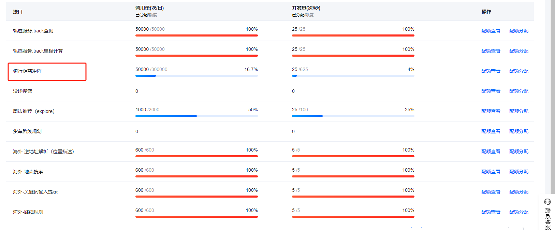Select the 骑行距离矩阵 interface name
Viewport: 555px width, 230px height.
click(27, 71)
